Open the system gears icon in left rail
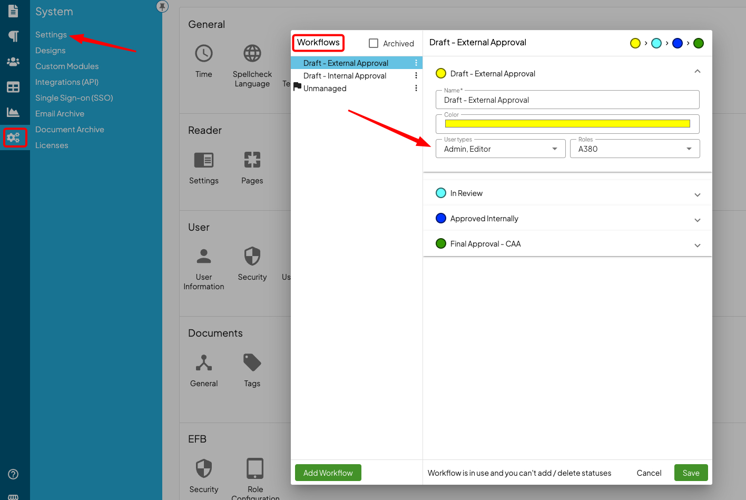 click(x=14, y=138)
